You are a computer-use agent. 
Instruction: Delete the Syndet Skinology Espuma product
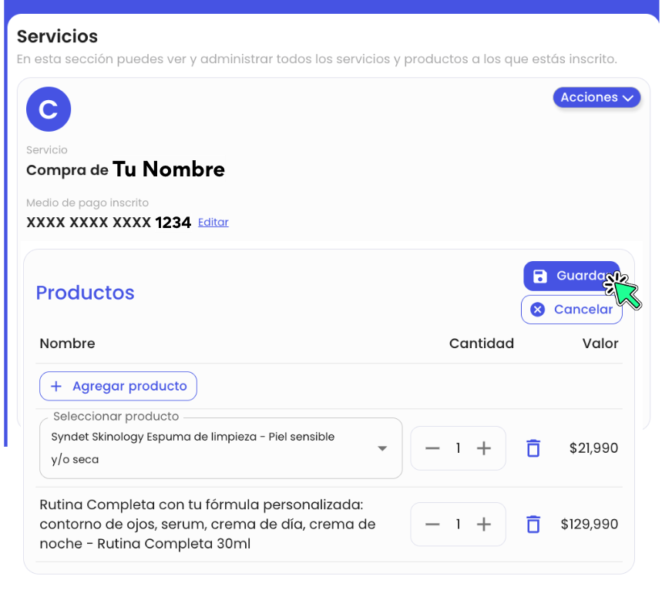click(x=533, y=448)
